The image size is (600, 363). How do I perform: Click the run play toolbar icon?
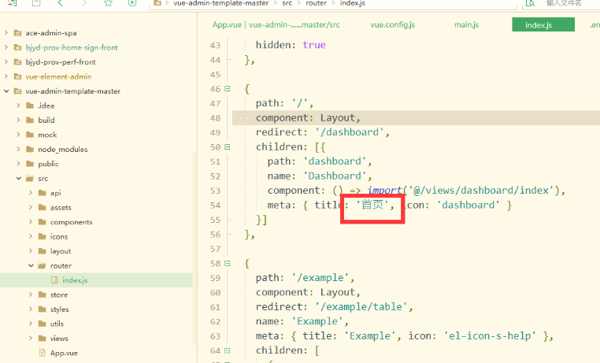(132, 3)
